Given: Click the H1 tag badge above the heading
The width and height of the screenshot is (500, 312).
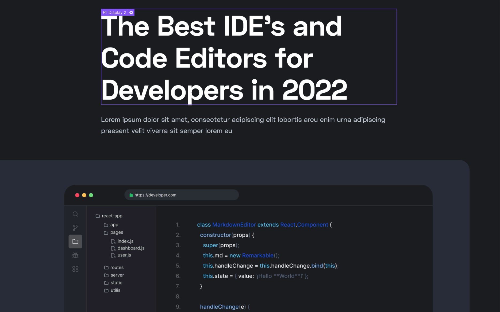Looking at the screenshot, I should click(105, 12).
